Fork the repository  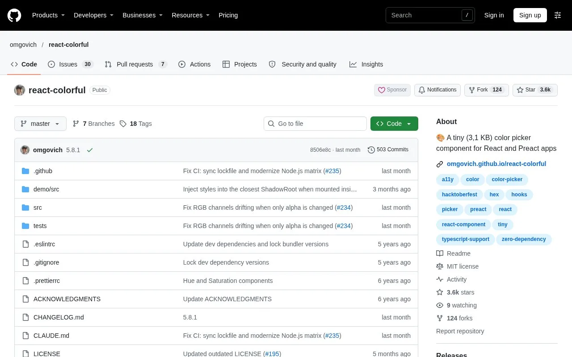(x=486, y=90)
